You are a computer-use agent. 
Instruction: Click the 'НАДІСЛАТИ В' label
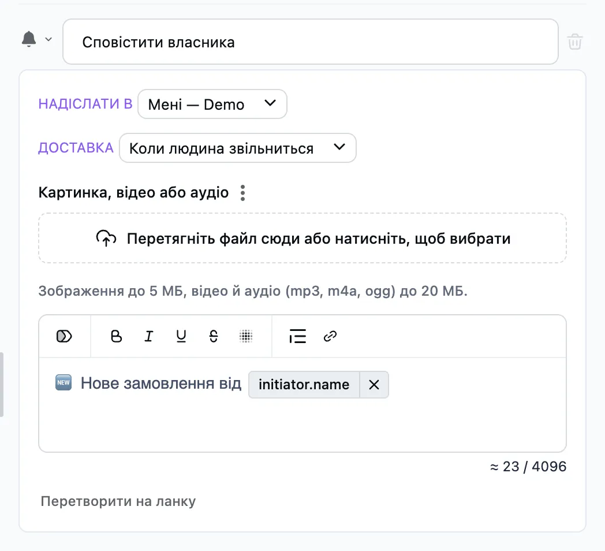[x=85, y=104]
